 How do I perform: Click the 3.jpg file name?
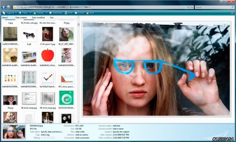[x=10, y=23]
